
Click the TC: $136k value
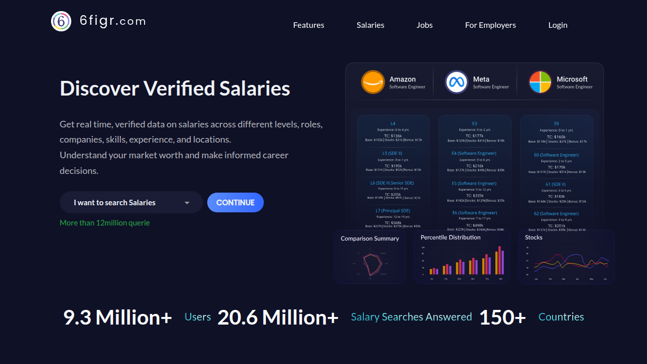393,135
